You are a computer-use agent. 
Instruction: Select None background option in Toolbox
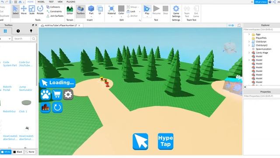[30, 152]
